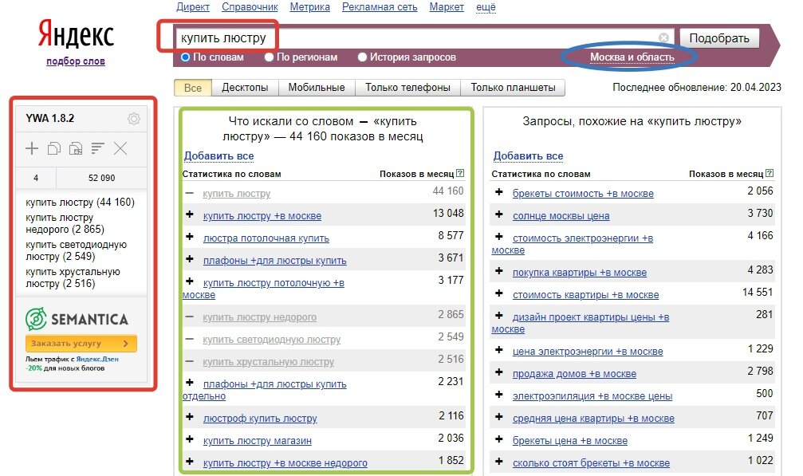Screen dimensions: 803x476
Task: Click YWA total count '52 090'
Action: pyautogui.click(x=101, y=178)
